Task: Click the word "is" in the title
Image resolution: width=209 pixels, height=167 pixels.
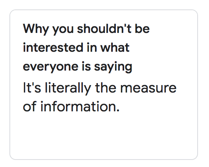Action: click(86, 66)
